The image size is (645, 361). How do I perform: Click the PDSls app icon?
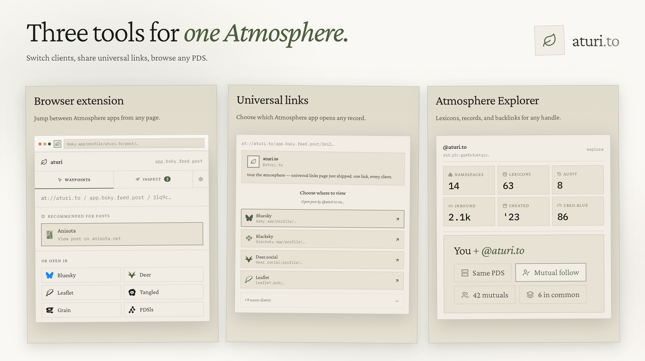[132, 309]
